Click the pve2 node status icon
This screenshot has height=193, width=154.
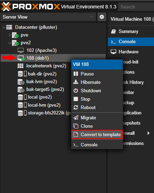point(15,43)
